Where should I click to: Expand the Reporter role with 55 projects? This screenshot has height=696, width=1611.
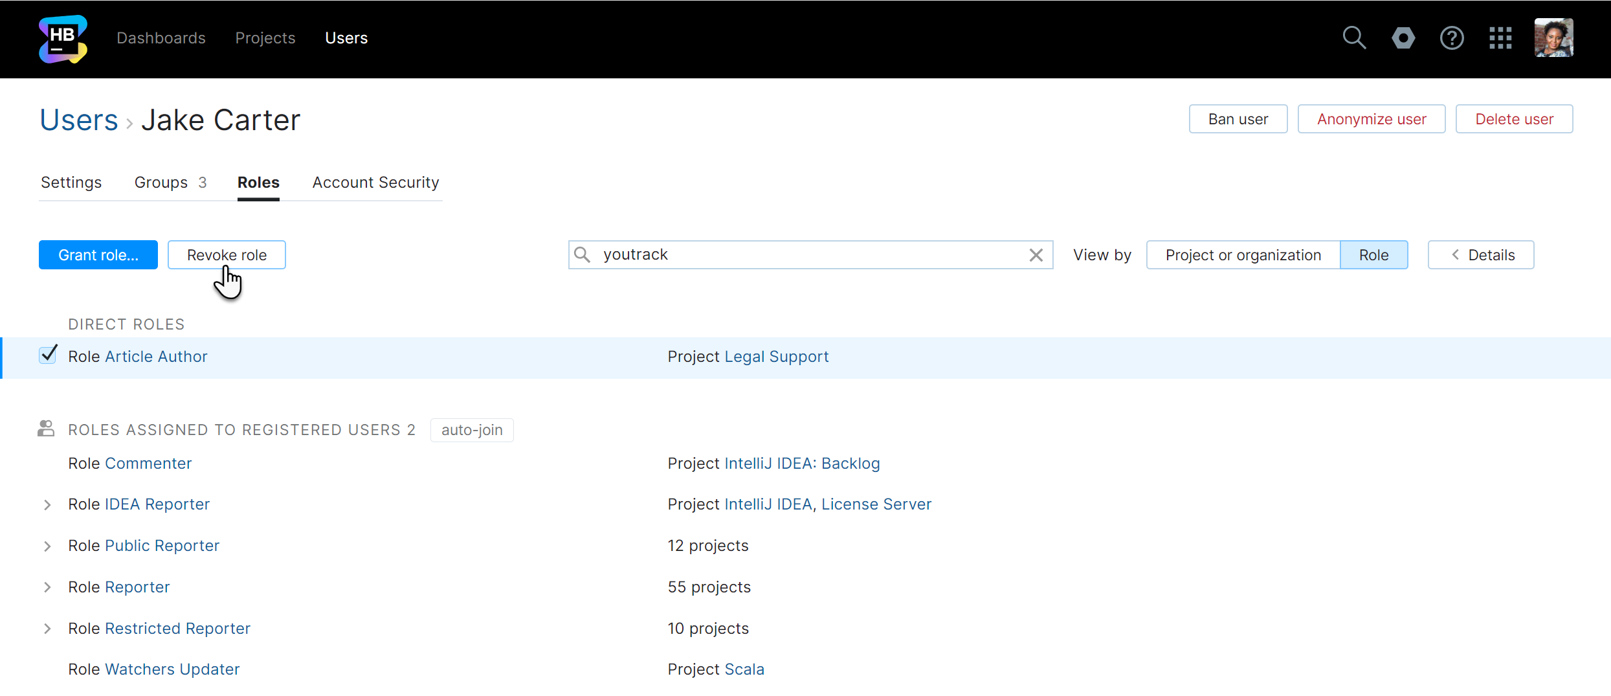tap(47, 587)
